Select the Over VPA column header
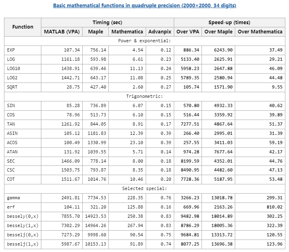The image size is (289, 252). point(188,32)
